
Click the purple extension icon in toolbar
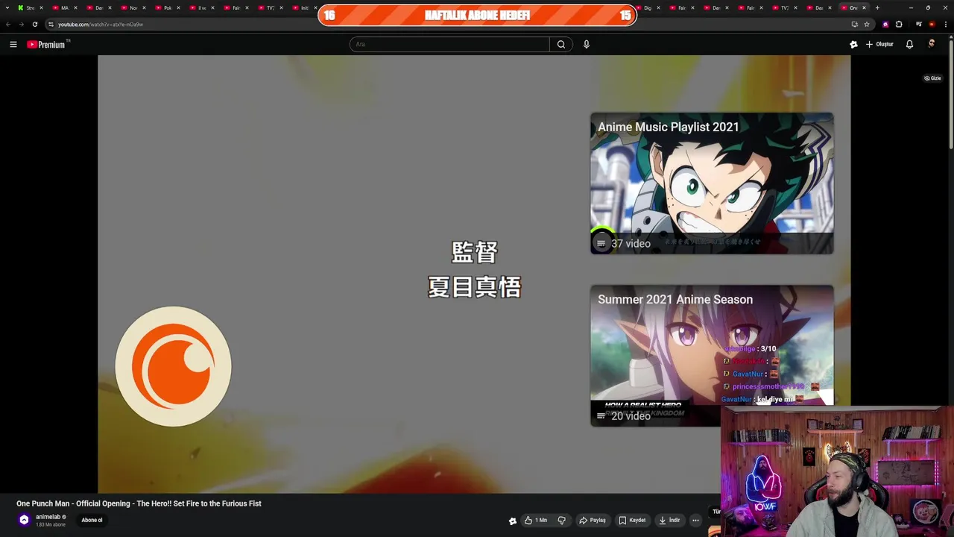(885, 24)
